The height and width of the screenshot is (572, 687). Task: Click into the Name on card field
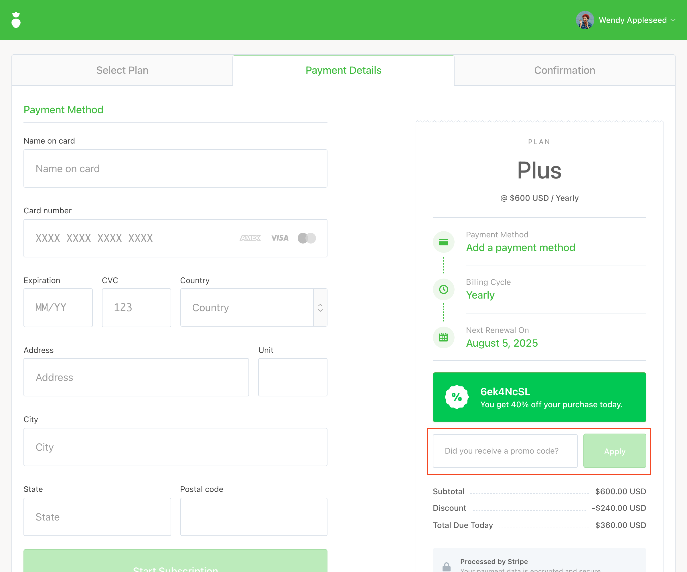point(175,169)
